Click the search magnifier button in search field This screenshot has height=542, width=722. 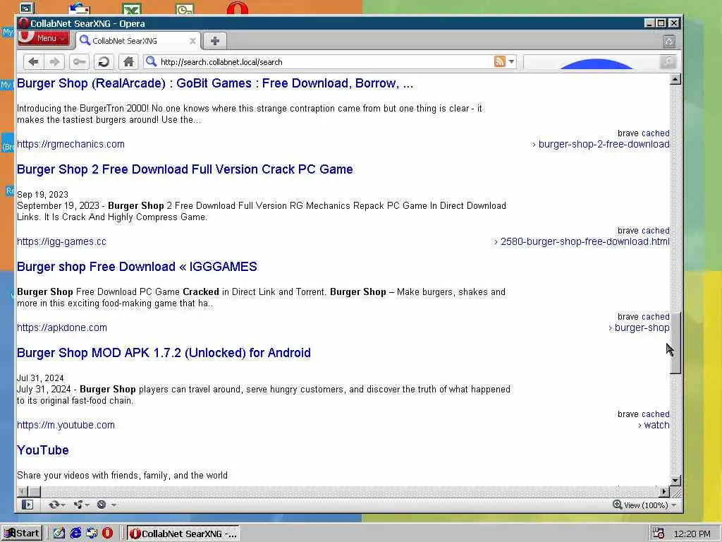click(668, 62)
